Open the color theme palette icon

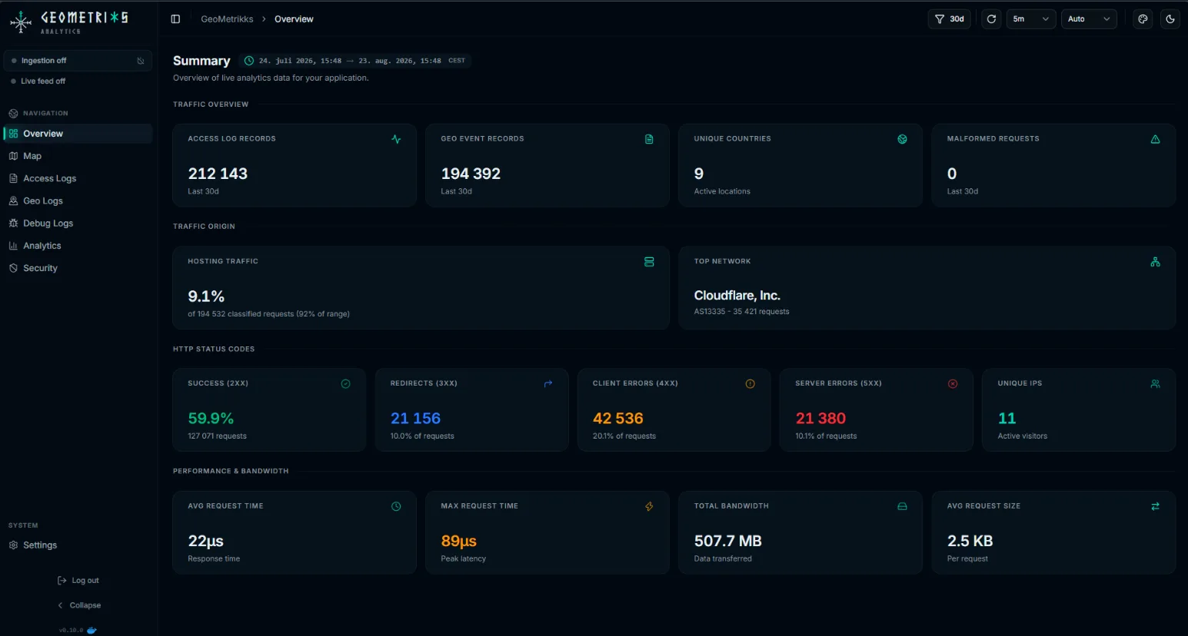pos(1143,19)
